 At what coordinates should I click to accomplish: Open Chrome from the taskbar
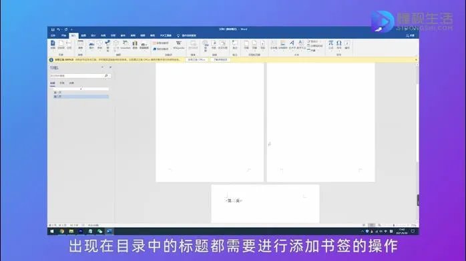click(62, 232)
